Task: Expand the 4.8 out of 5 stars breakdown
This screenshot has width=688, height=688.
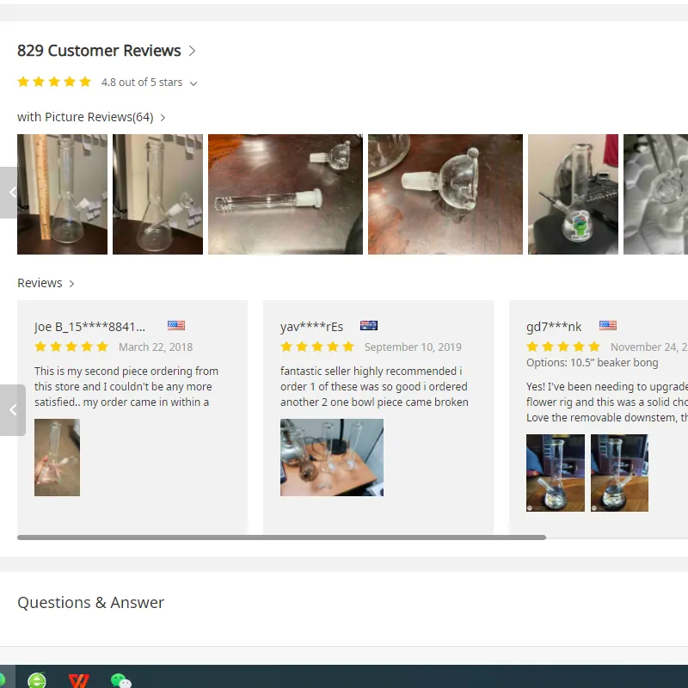Action: [193, 83]
